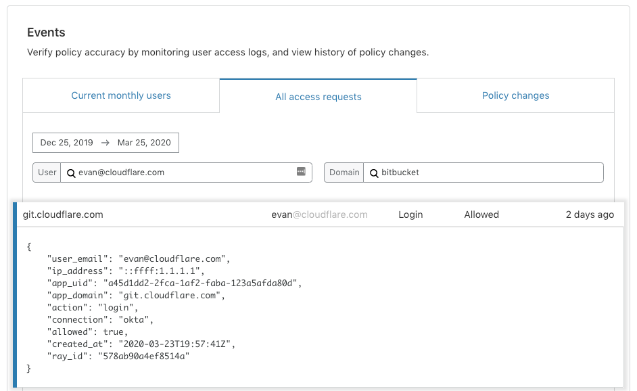Select the Policy changes tab
637x391 pixels.
tap(515, 95)
